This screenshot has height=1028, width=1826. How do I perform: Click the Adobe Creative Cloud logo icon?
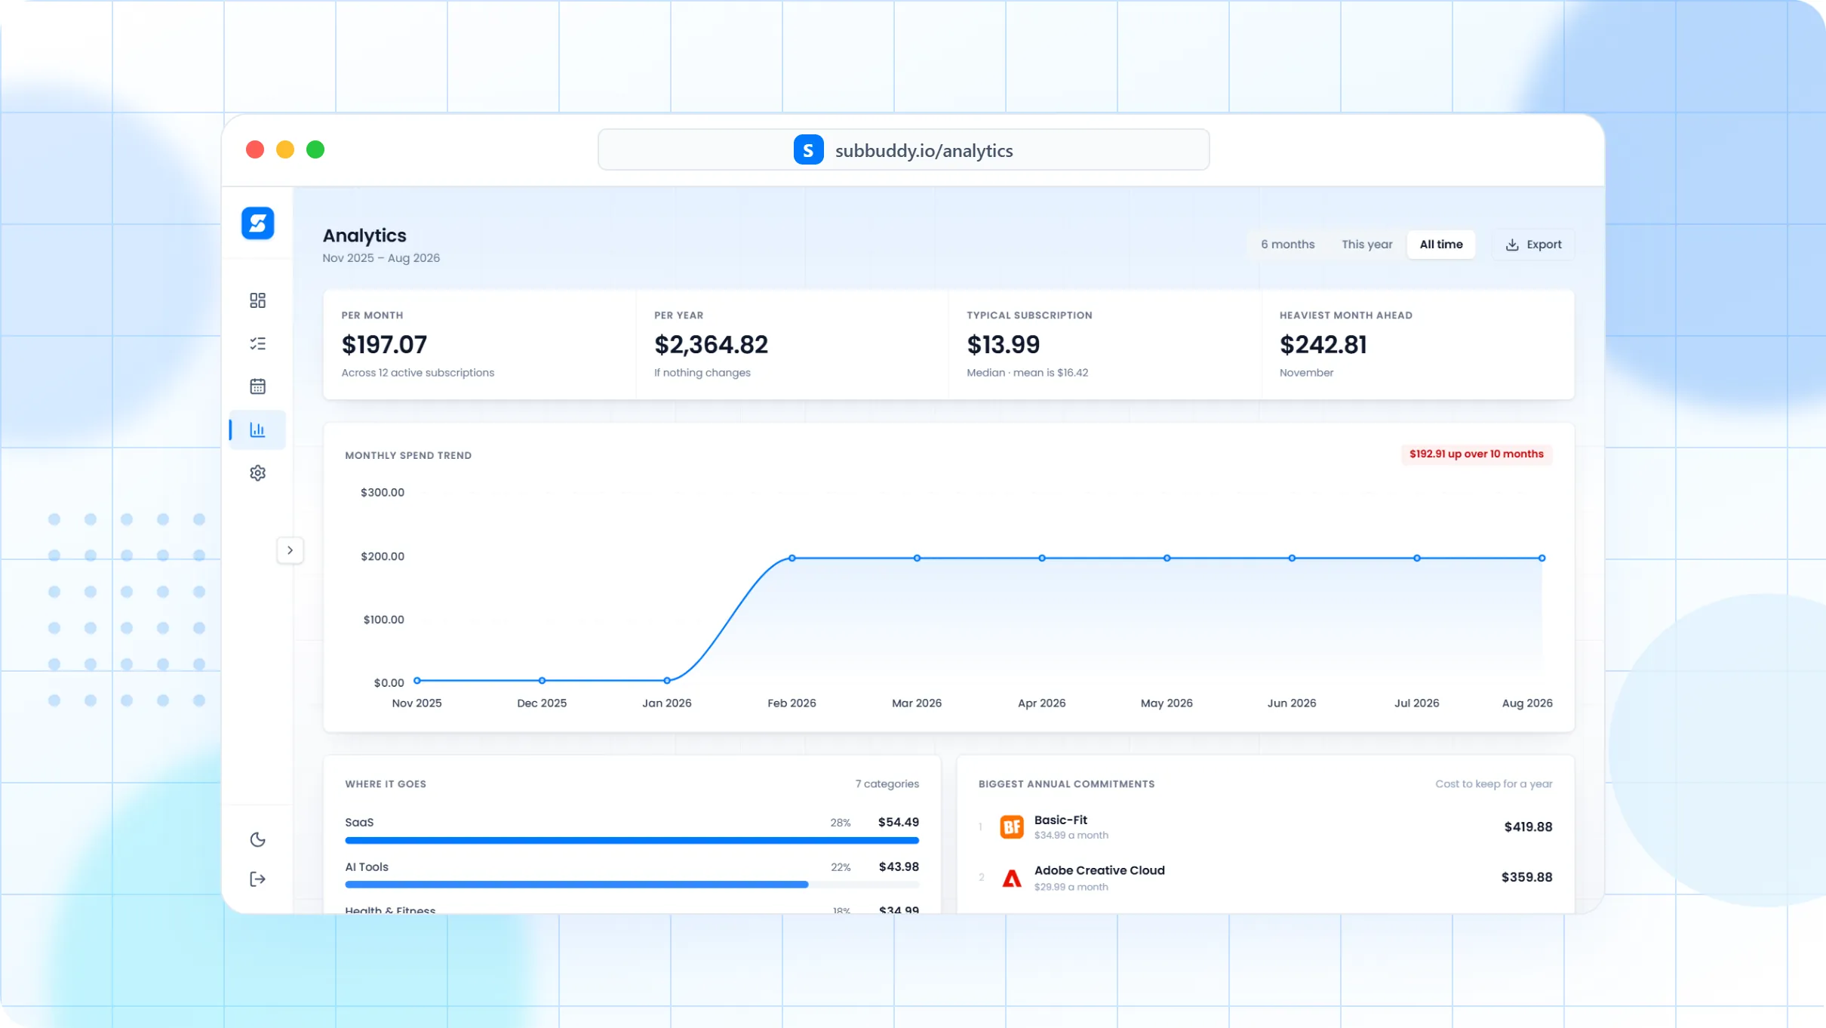coord(1011,878)
